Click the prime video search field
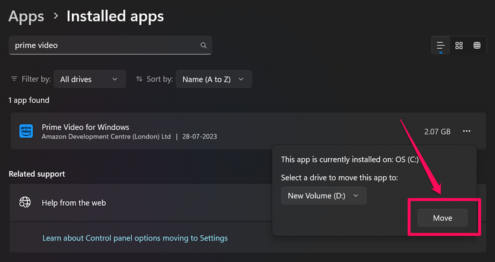The height and width of the screenshot is (262, 495). (x=105, y=45)
